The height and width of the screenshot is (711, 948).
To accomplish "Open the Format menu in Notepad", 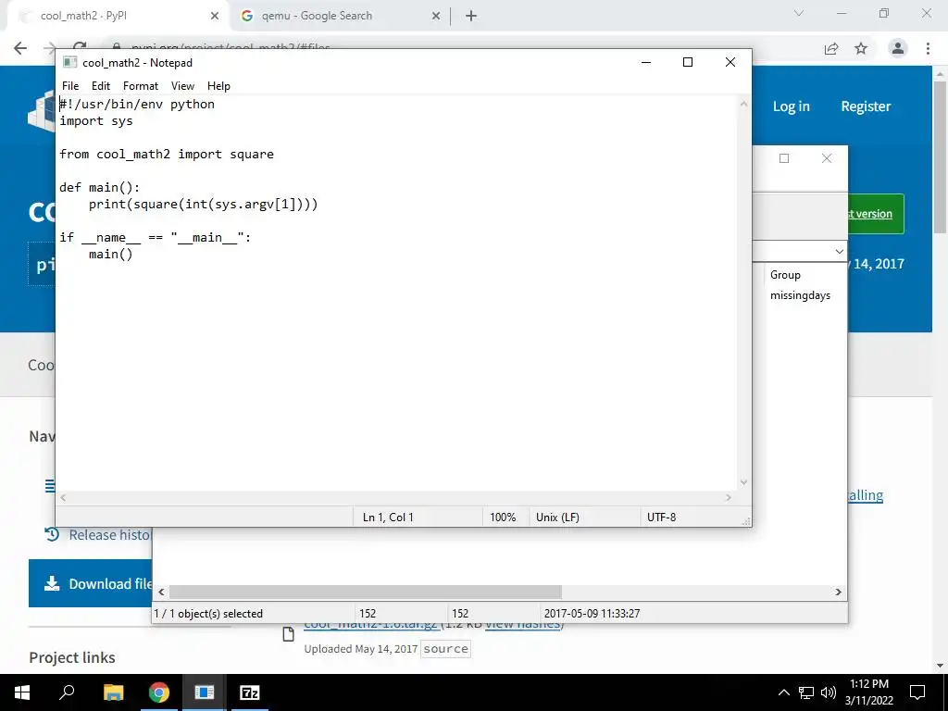I will (141, 86).
